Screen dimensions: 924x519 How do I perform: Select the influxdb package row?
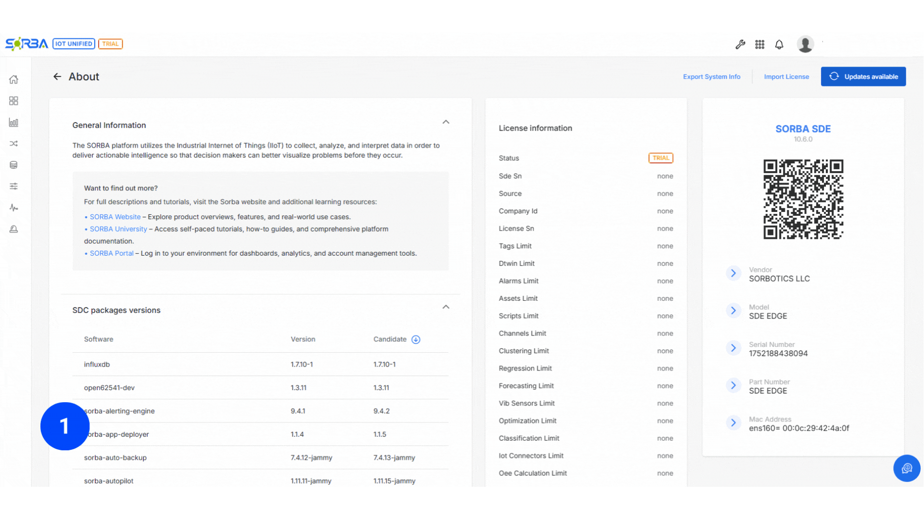[260, 365]
